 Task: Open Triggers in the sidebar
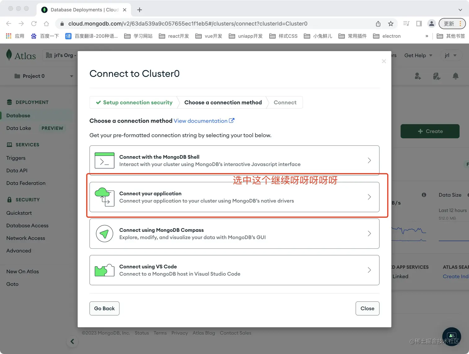coord(16,158)
